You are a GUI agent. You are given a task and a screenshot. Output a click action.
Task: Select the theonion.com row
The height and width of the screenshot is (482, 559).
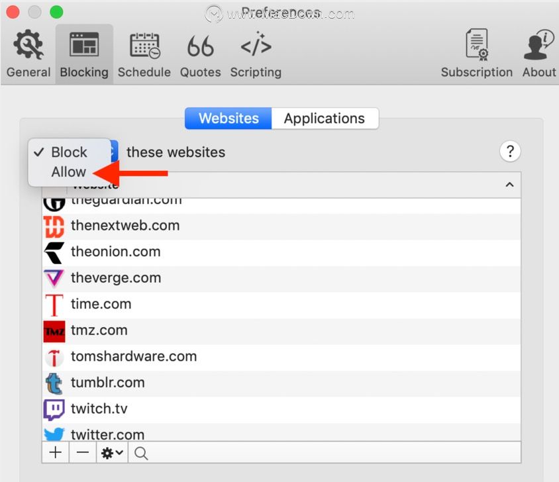click(x=281, y=252)
